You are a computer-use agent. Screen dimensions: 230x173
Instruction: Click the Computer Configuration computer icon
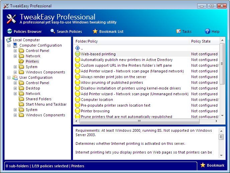pyautogui.click(x=15, y=45)
